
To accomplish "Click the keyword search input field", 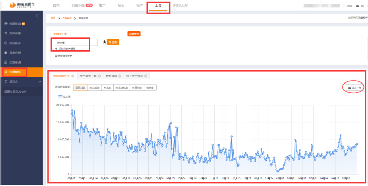I will click(x=76, y=43).
